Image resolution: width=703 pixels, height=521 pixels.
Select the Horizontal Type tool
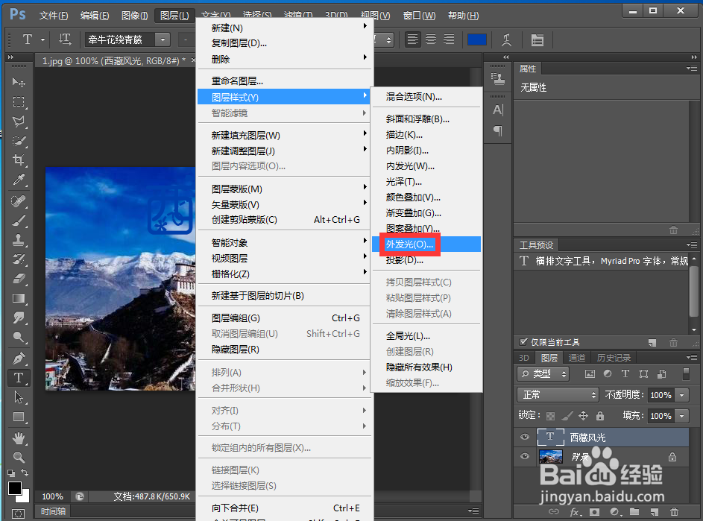[19, 378]
